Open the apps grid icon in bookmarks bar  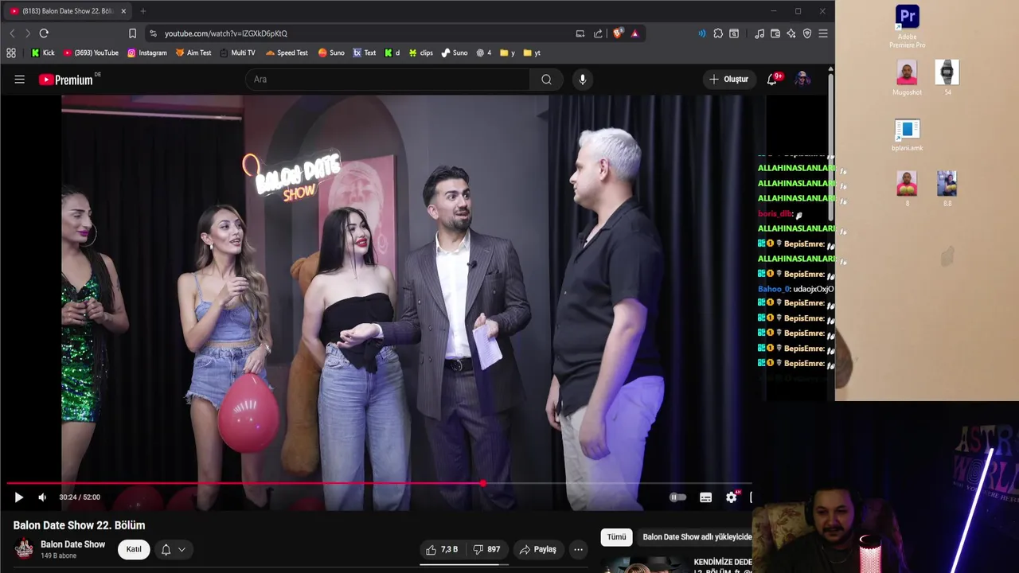(x=11, y=53)
